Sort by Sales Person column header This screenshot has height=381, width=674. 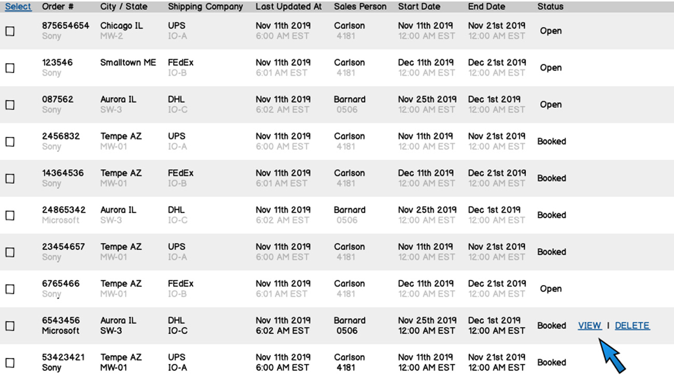click(x=360, y=7)
